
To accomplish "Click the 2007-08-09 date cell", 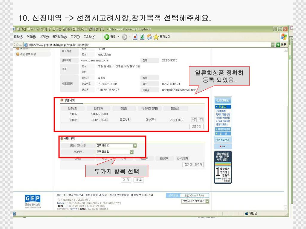I will pyautogui.click(x=100, y=114).
